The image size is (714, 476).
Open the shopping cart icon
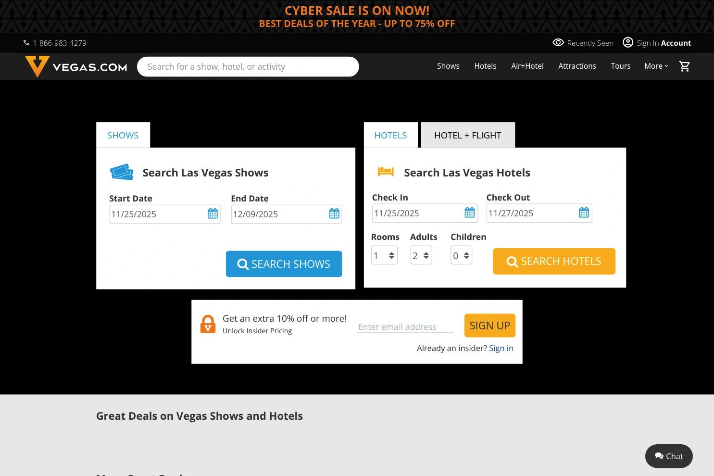click(684, 66)
